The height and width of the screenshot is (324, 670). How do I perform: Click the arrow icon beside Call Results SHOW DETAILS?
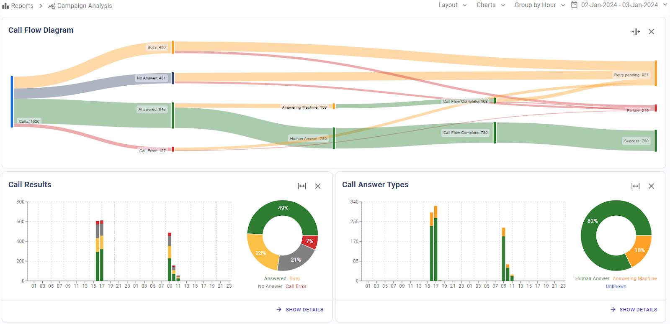[x=279, y=309]
